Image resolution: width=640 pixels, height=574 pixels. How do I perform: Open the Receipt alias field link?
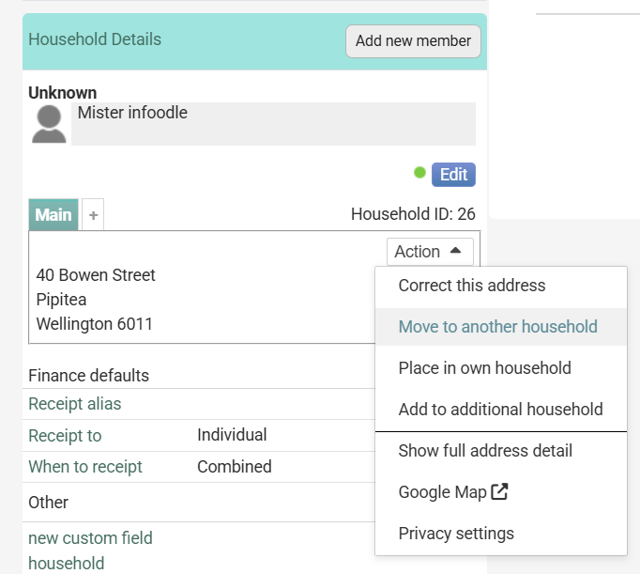point(75,404)
